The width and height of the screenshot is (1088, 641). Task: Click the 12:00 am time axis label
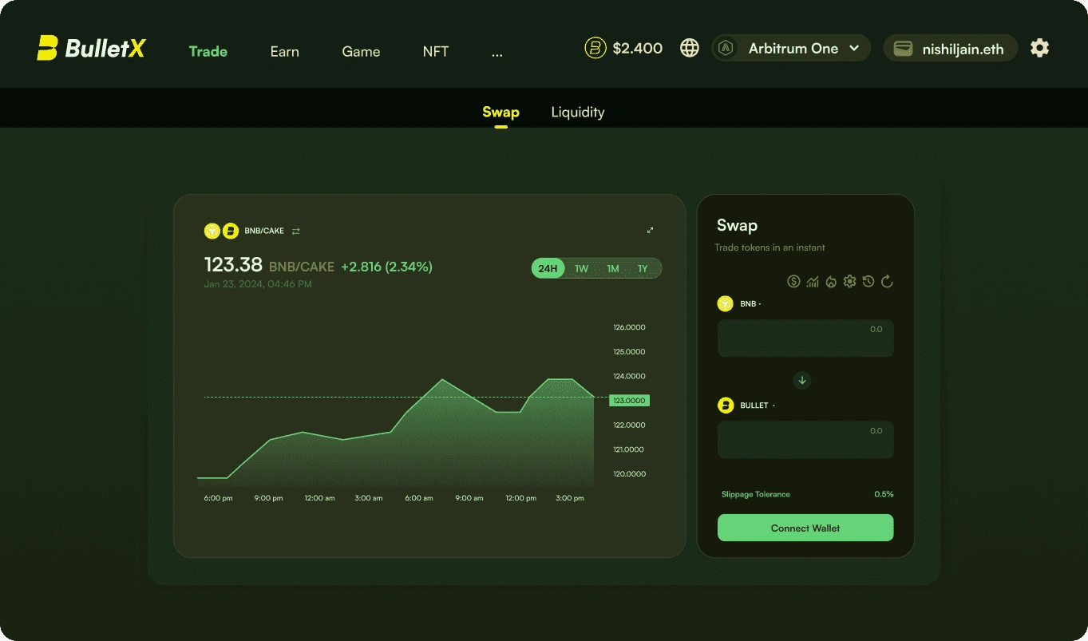[319, 498]
